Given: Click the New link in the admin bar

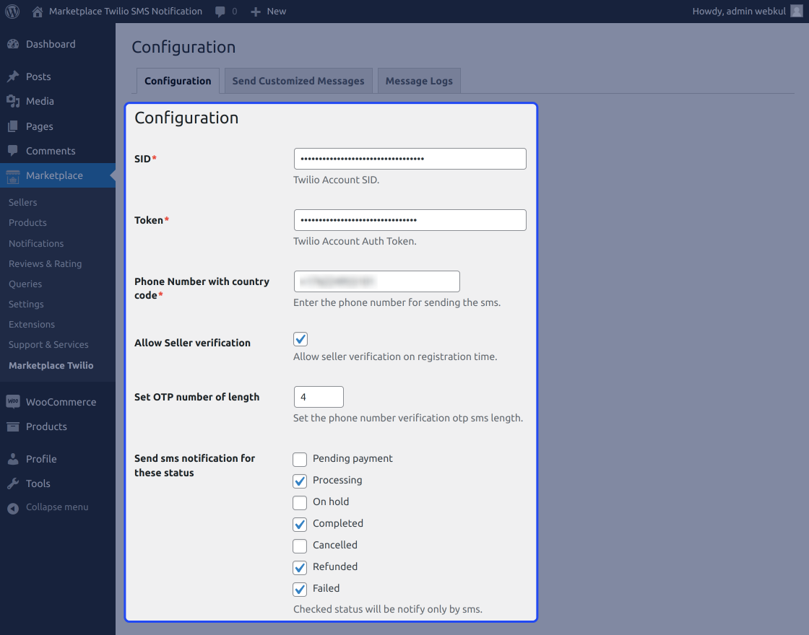Looking at the screenshot, I should click(x=277, y=12).
